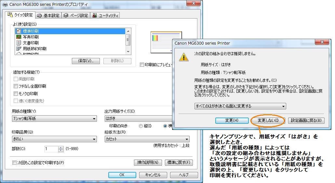Image resolution: width=335 pixels, height=183 pixels.
Task: Decrease copies with the down spinner arrow
Action: (61, 150)
